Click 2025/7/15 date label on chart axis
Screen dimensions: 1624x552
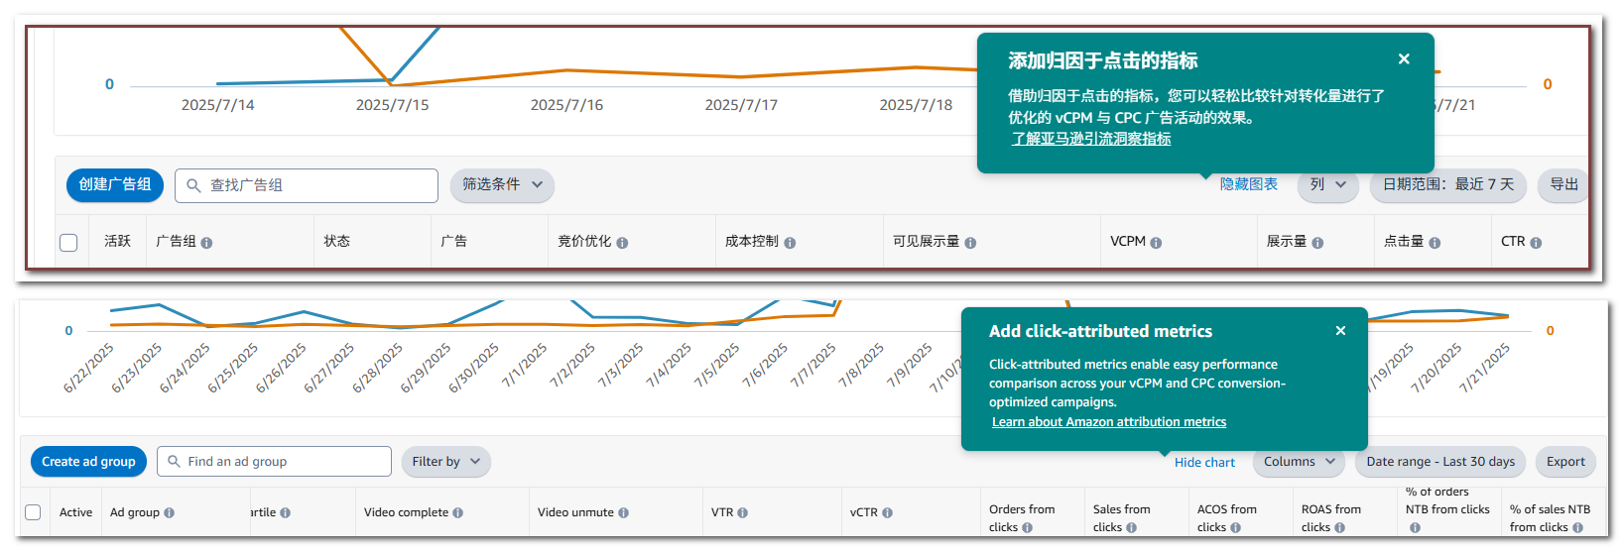click(392, 105)
